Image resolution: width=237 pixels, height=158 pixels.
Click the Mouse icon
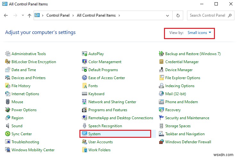[x=8, y=102]
